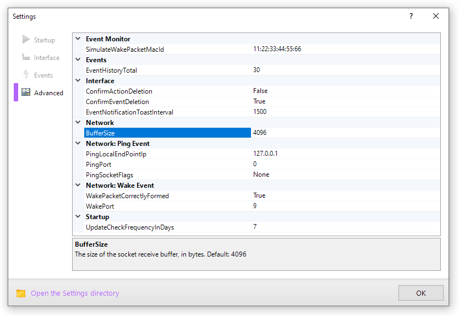
Task: Collapse the Event Monitor category
Action: tap(78, 39)
